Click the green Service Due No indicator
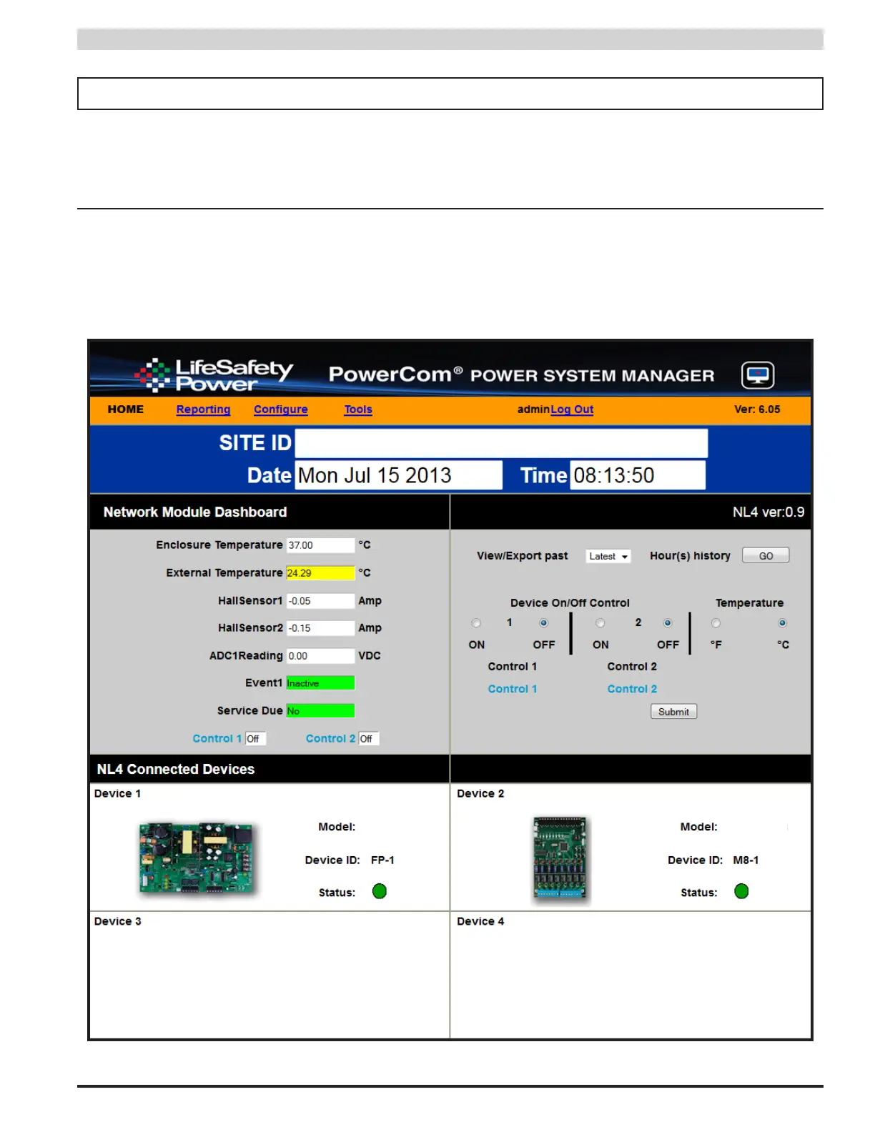The height and width of the screenshot is (1132, 875). point(320,711)
